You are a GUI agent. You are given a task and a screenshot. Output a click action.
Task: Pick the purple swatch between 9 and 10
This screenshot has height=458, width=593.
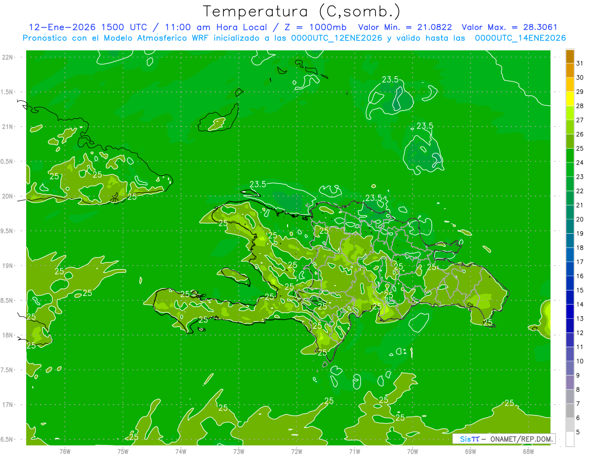(x=570, y=368)
